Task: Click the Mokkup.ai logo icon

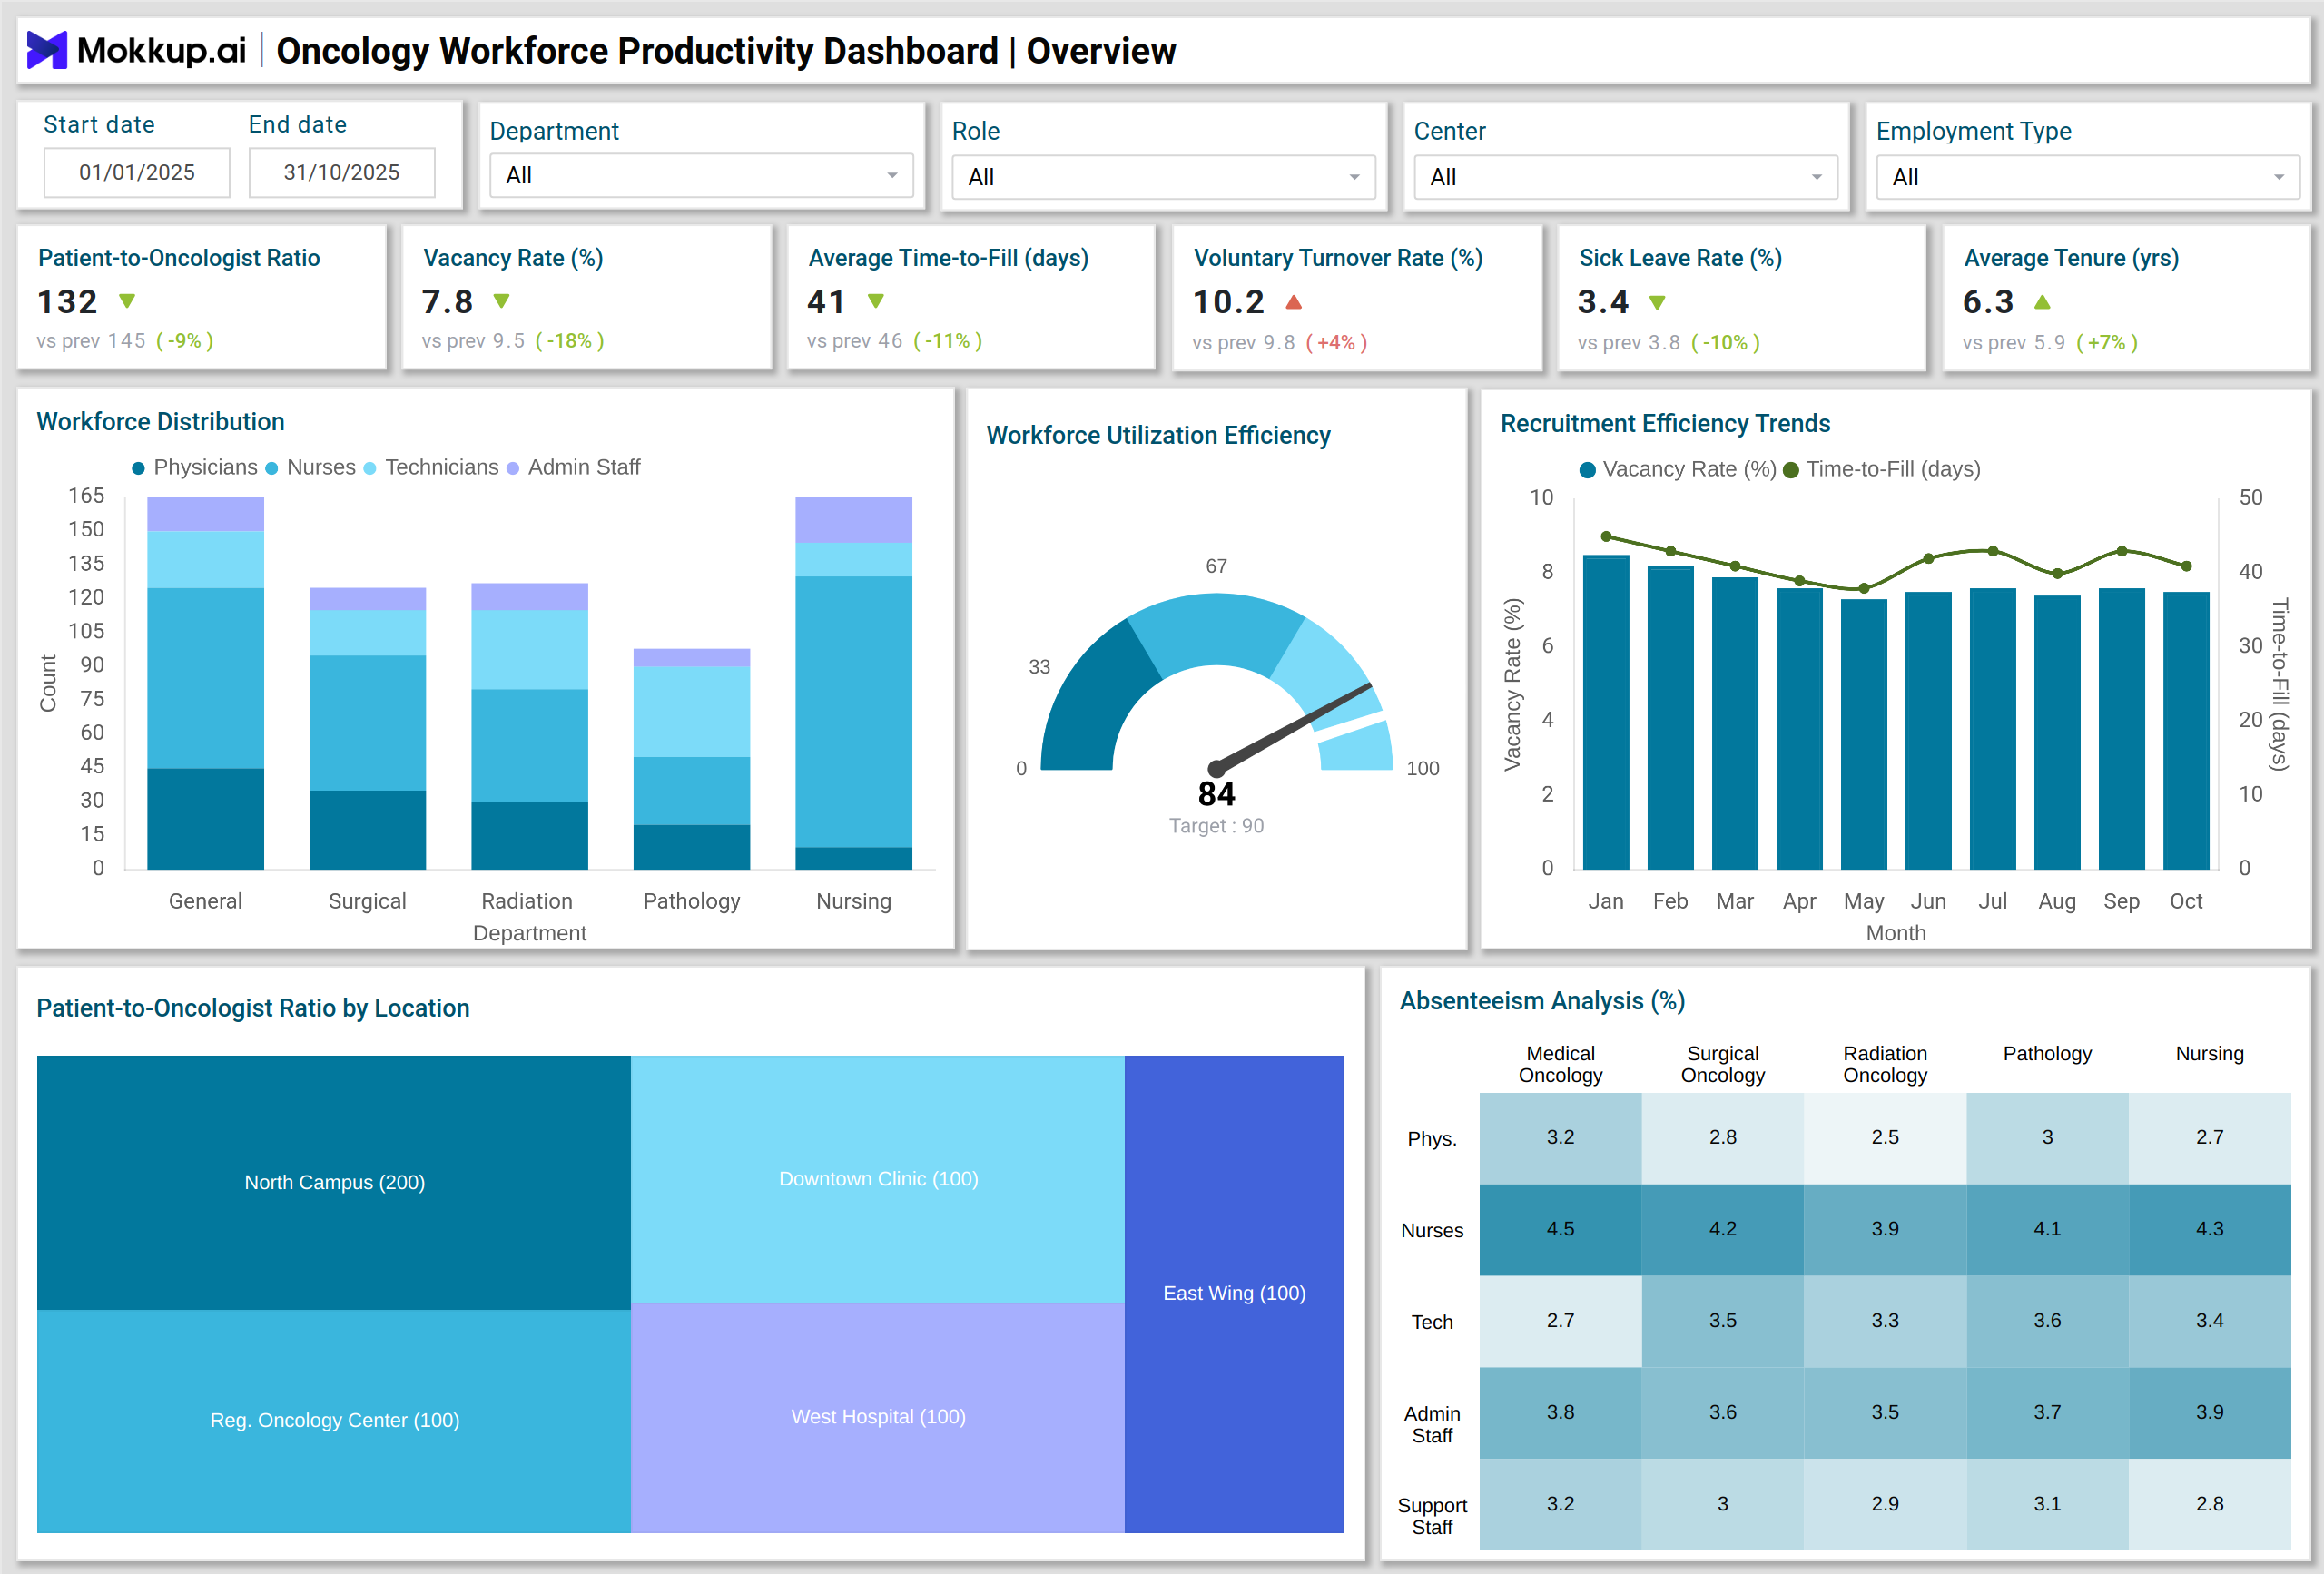Action: click(46, 50)
